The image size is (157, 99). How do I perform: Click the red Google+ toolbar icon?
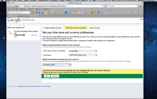32,13
